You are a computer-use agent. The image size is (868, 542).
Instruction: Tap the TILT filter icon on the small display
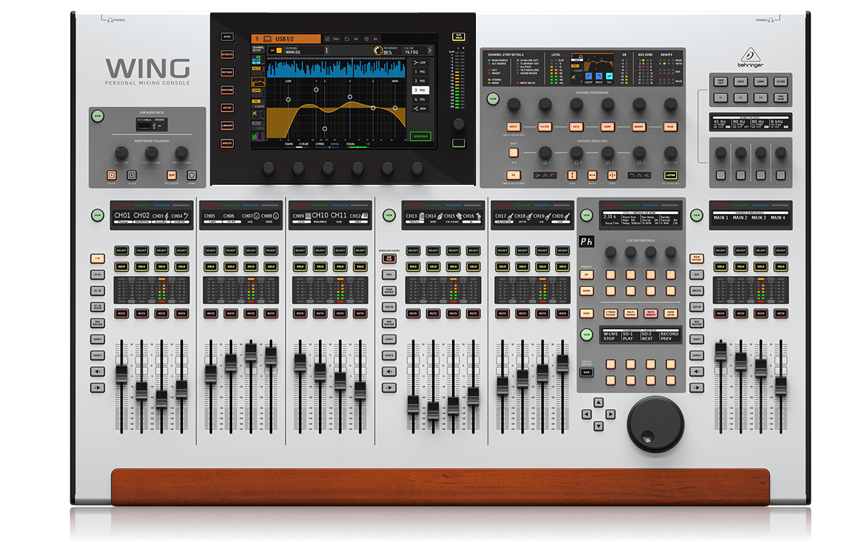click(610, 76)
